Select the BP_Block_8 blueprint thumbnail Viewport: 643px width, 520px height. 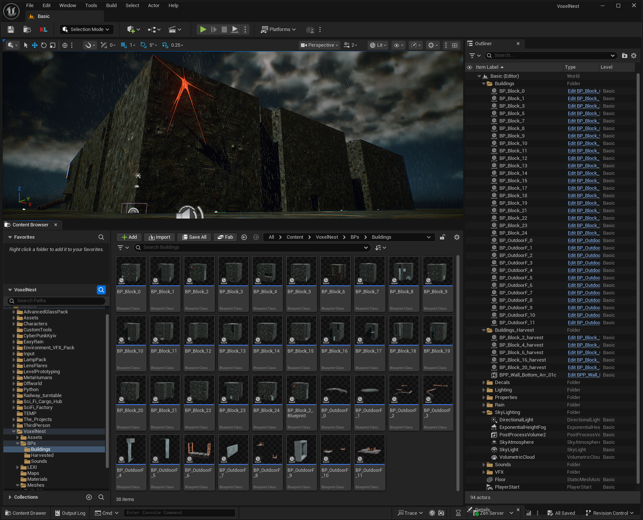pos(403,272)
